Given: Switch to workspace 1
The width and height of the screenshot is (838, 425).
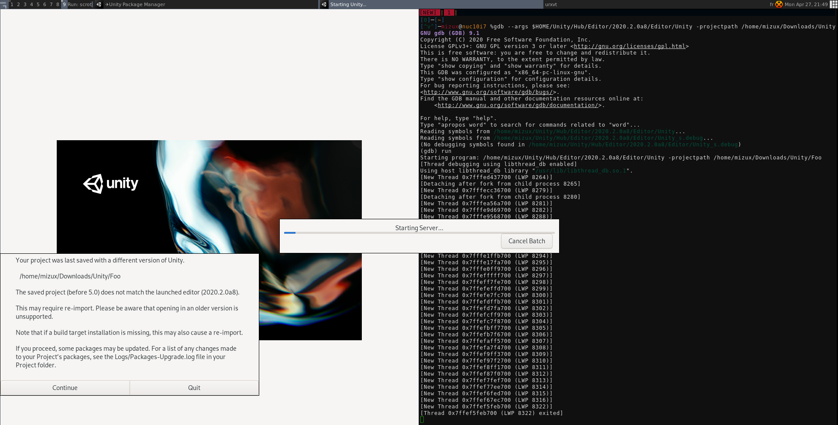Looking at the screenshot, I should pos(12,4).
